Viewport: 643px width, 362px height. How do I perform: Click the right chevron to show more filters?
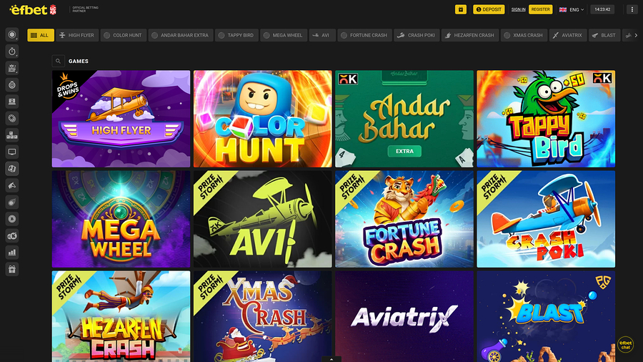coord(636,35)
